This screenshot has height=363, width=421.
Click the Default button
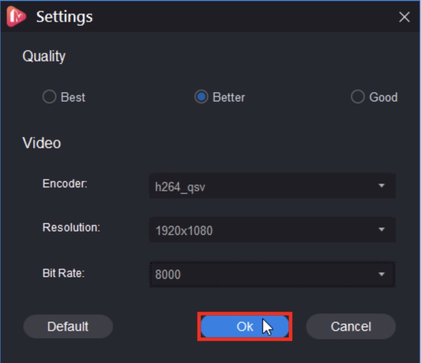(x=68, y=326)
